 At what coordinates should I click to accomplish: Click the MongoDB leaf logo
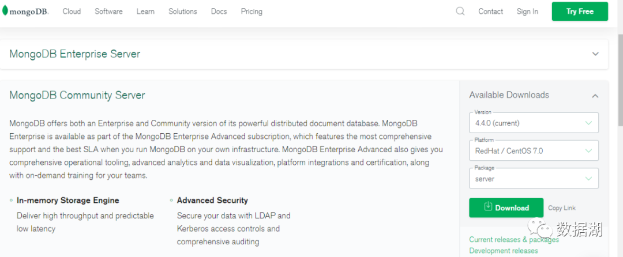pos(5,11)
